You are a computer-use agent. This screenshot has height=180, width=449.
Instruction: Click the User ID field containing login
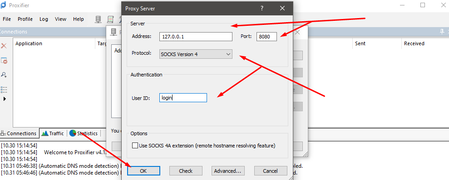coord(183,98)
